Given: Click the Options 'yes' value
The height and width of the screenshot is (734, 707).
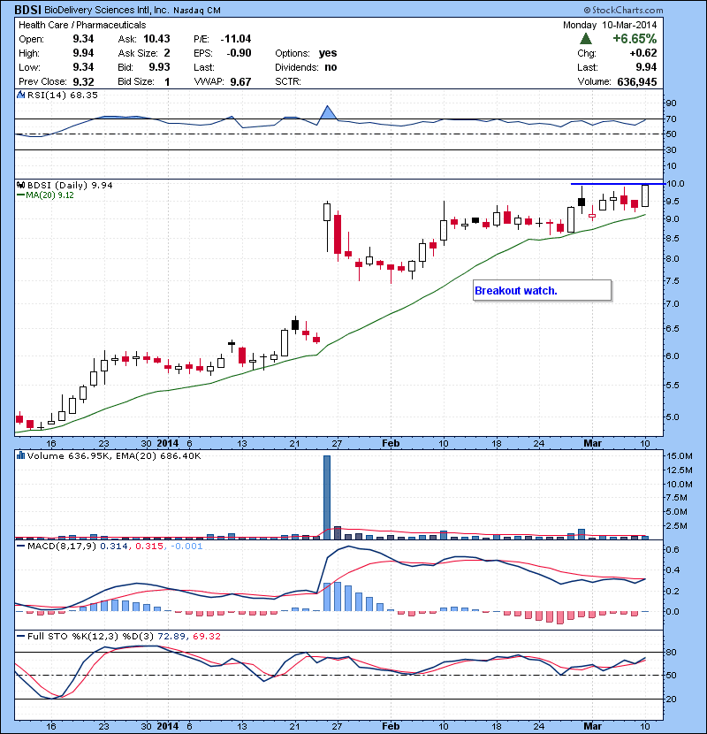Looking at the screenshot, I should tap(328, 53).
